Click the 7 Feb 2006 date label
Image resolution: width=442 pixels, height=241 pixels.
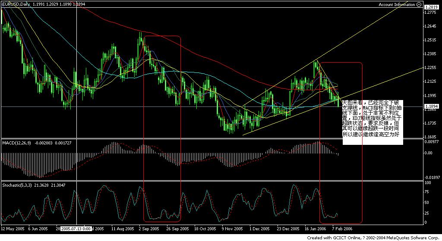pos(342,228)
